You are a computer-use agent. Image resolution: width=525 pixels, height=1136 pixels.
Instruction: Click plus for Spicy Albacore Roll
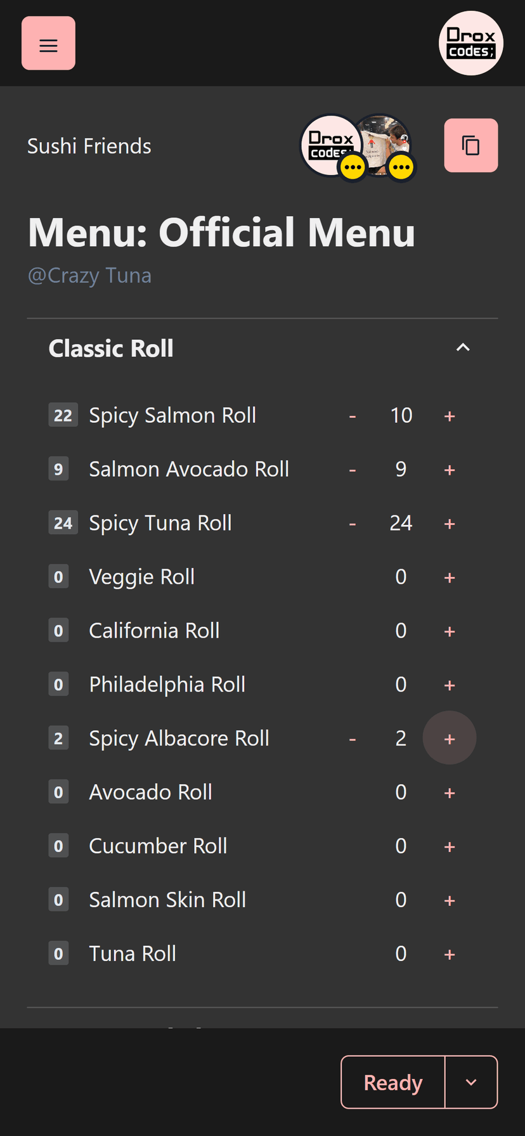[x=450, y=739]
